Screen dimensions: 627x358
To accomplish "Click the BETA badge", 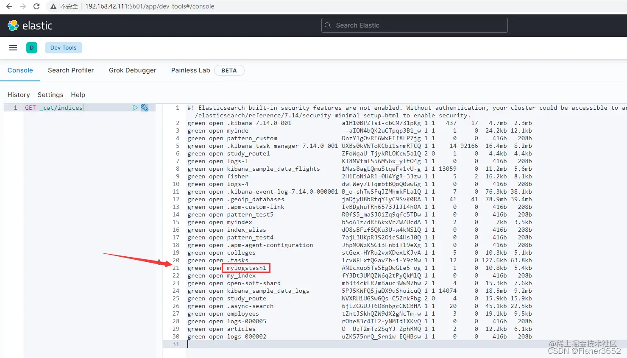I will (229, 70).
